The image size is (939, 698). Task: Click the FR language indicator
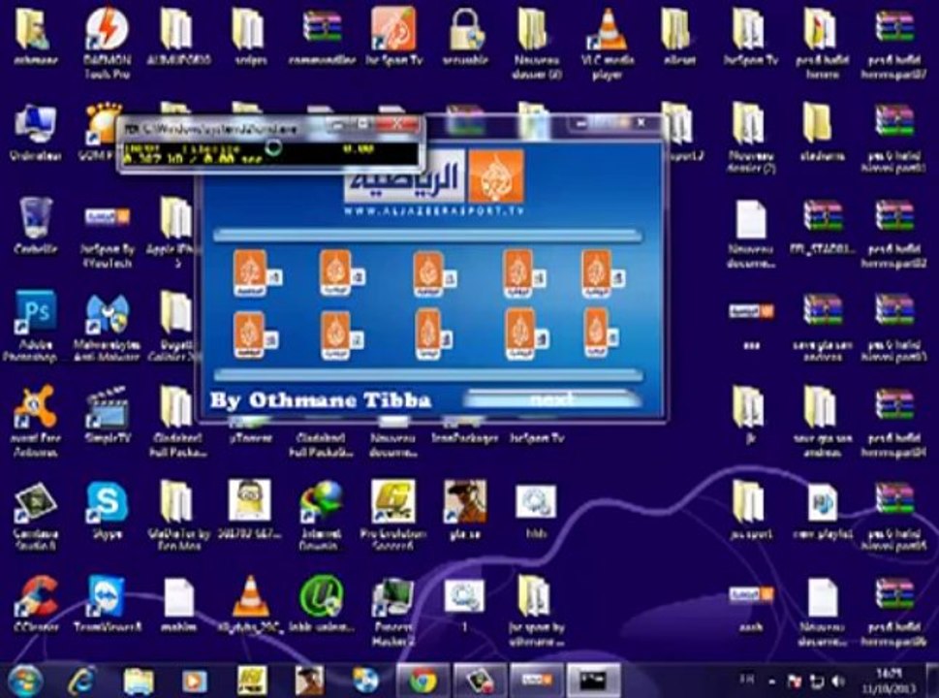pyautogui.click(x=747, y=680)
